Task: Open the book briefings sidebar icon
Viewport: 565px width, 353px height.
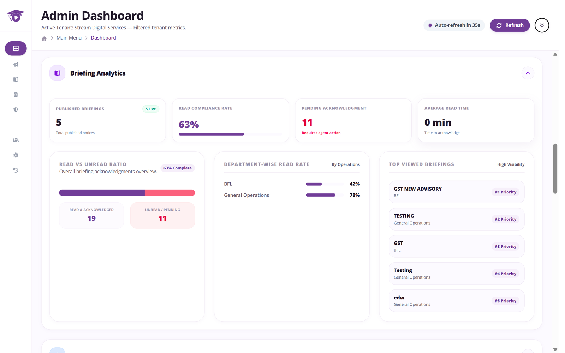Action: point(16,79)
